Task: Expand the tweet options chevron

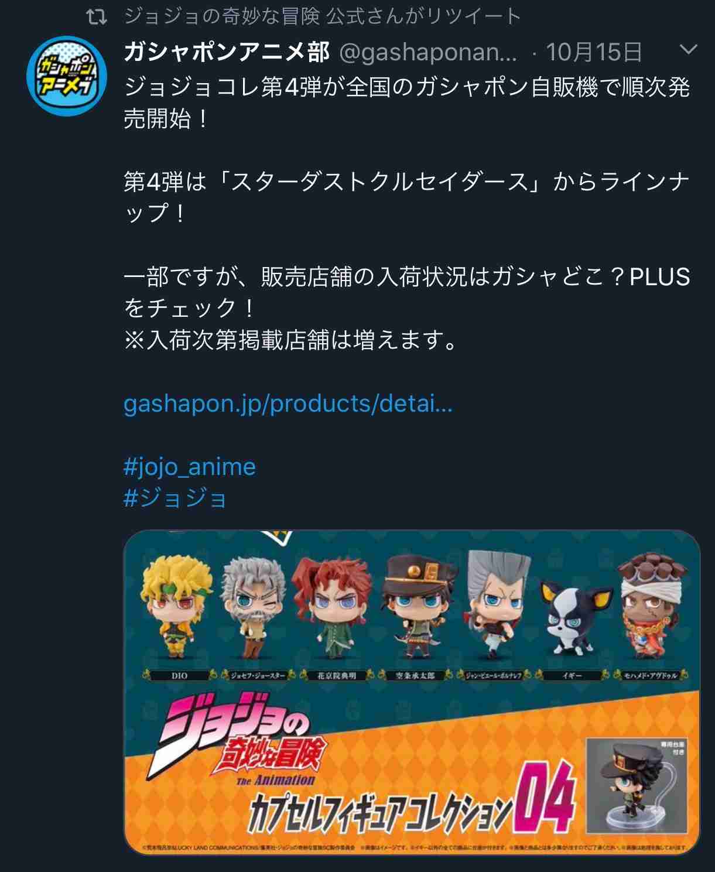Action: click(687, 50)
